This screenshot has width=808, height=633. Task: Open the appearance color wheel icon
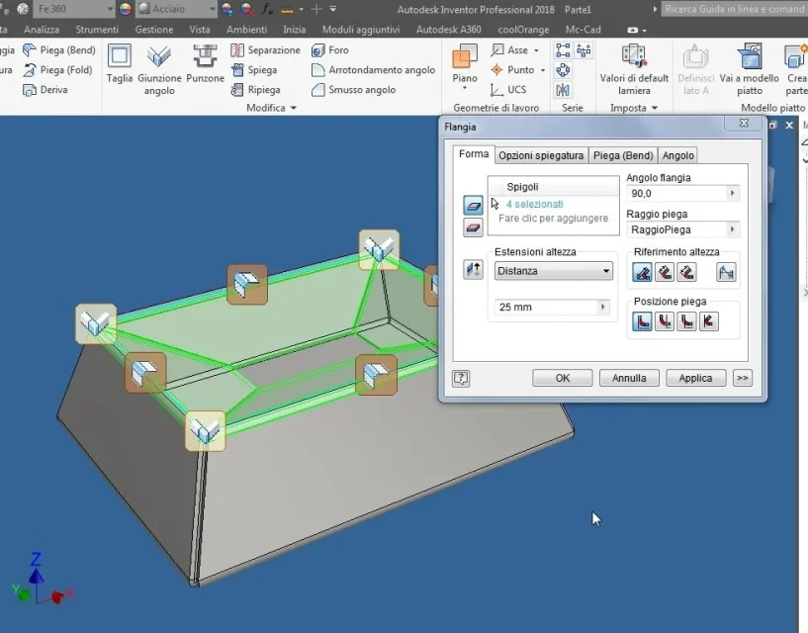126,9
